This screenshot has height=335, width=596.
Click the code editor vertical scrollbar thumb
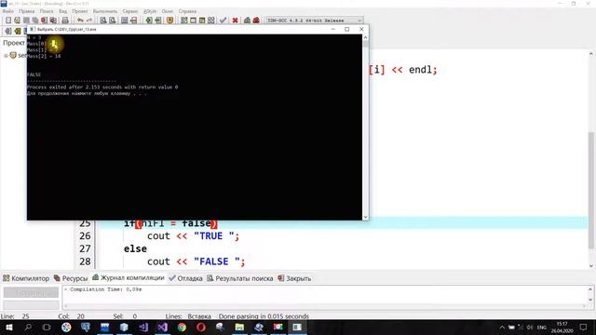click(591, 190)
